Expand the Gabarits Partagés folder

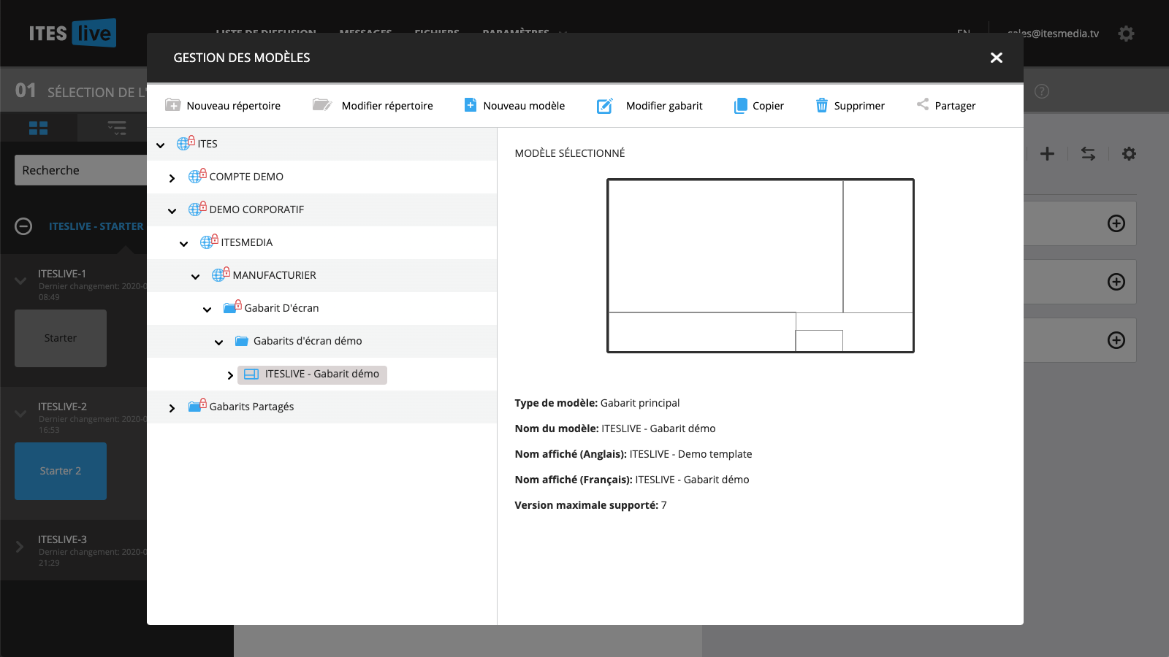click(172, 407)
